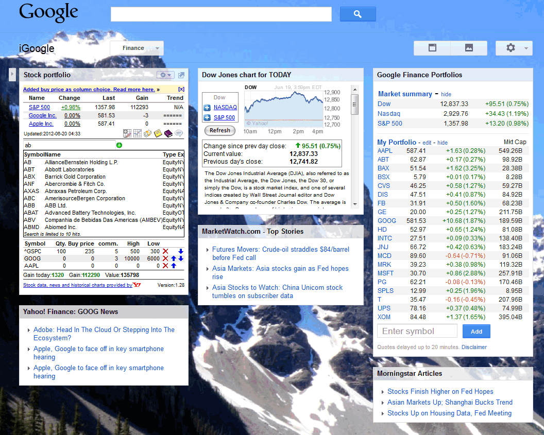Click the Google search text box
Screen dimensions: 544x435
click(x=221, y=14)
